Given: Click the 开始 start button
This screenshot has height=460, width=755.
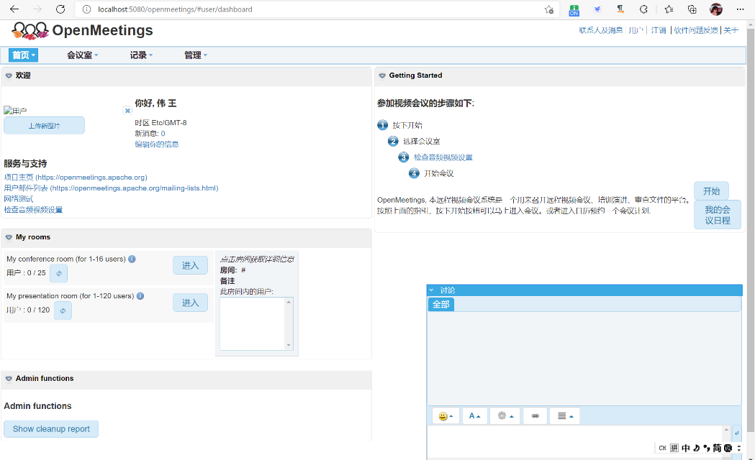Looking at the screenshot, I should [x=711, y=191].
